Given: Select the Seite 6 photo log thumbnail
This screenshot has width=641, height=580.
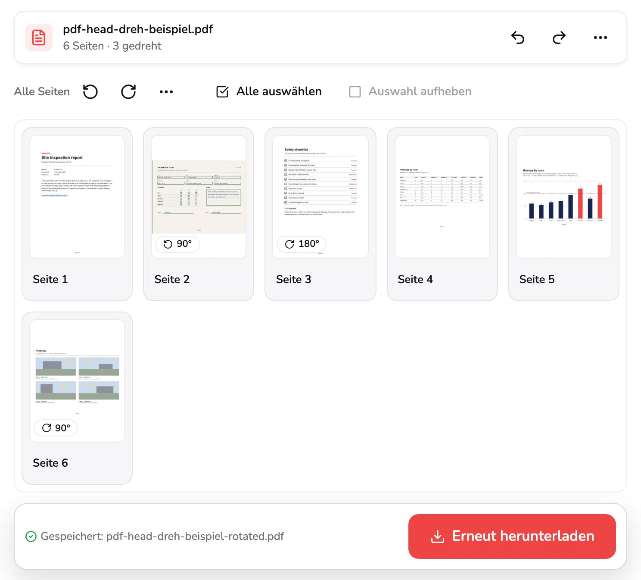Looking at the screenshot, I should pyautogui.click(x=77, y=381).
